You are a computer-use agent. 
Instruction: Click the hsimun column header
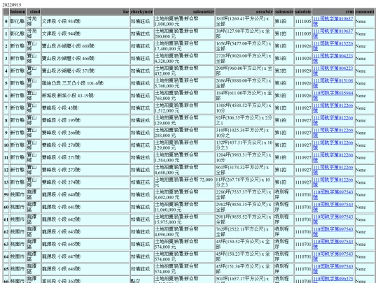coord(17,12)
